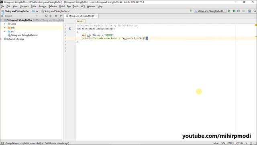Image resolution: width=257 pixels, height=145 pixels.
Task: Open Project panel settings gear
Action: click(56, 16)
